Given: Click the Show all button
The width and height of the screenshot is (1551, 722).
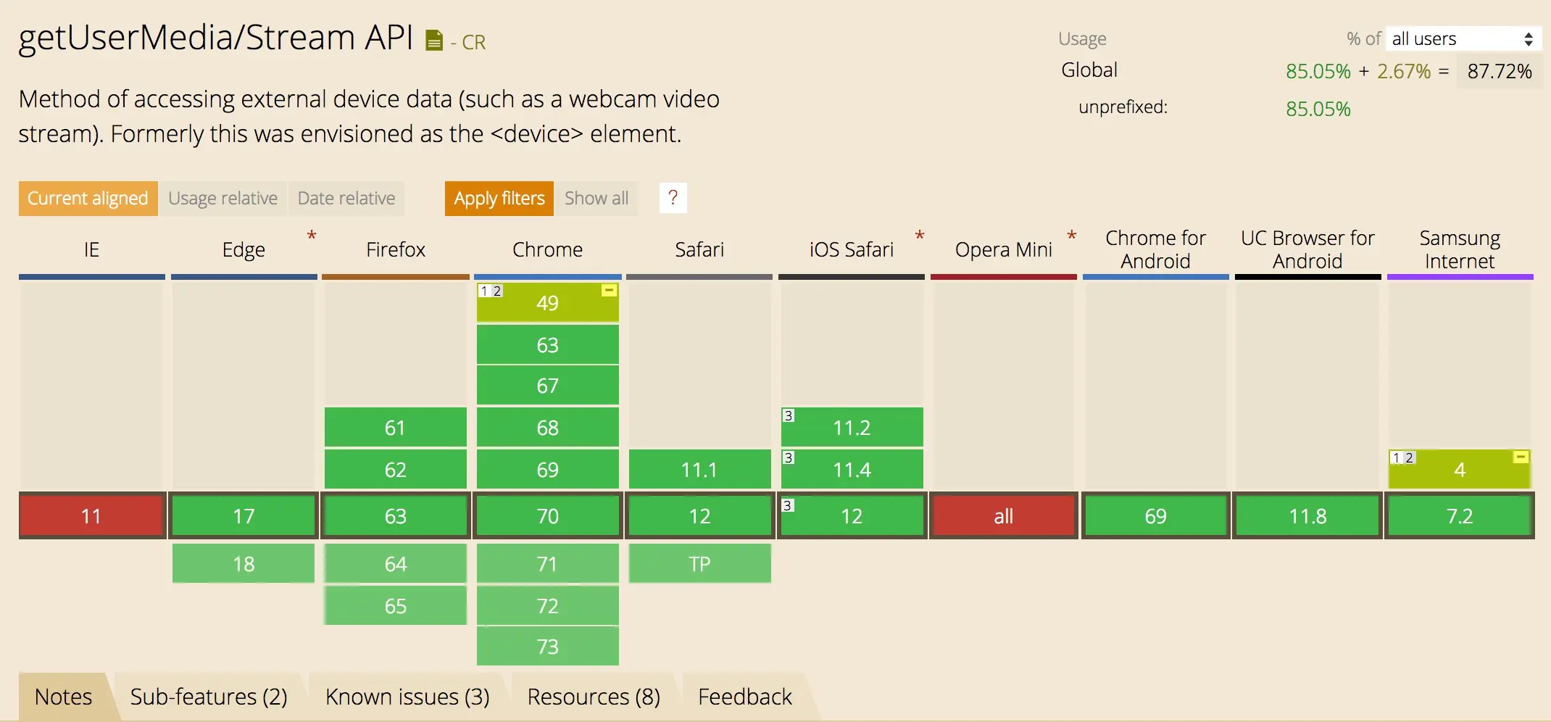Looking at the screenshot, I should pos(596,198).
